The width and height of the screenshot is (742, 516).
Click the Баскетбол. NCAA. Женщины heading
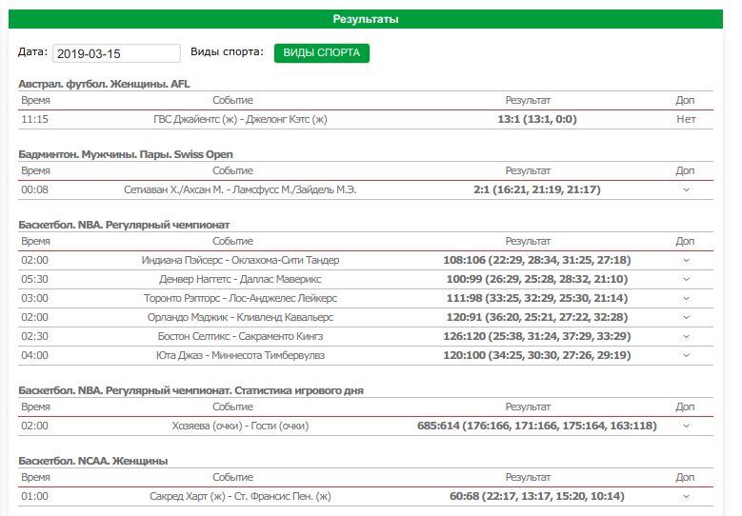93,461
